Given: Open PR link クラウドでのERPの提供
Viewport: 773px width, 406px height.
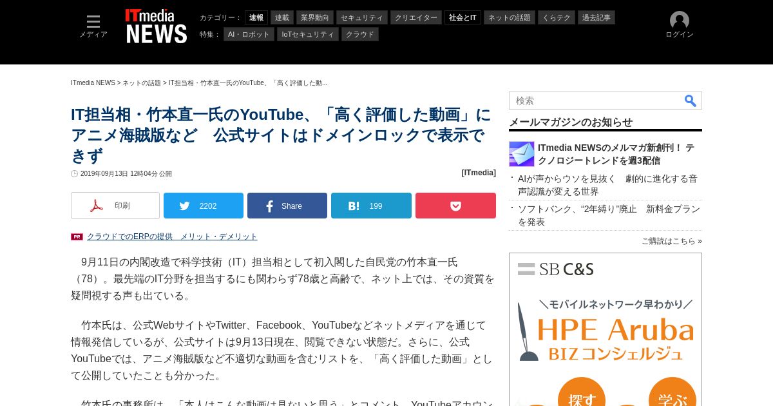Looking at the screenshot, I should (172, 237).
